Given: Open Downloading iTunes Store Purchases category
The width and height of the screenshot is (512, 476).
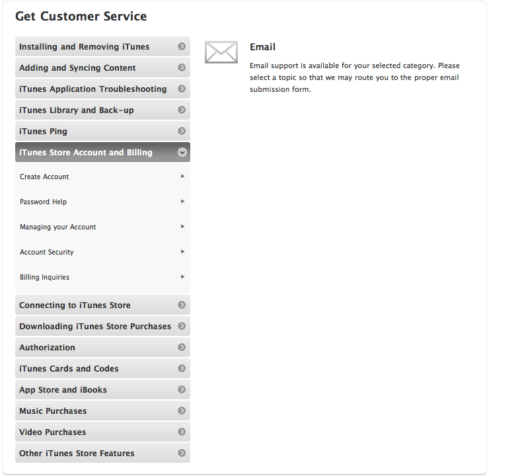Looking at the screenshot, I should coord(95,327).
